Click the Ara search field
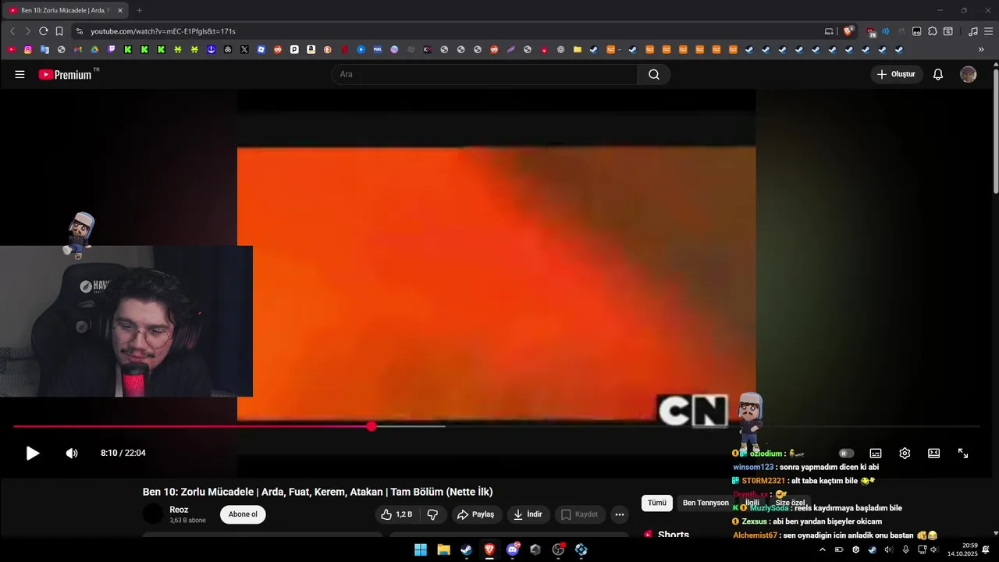Viewport: 999px width, 562px height. tap(485, 74)
